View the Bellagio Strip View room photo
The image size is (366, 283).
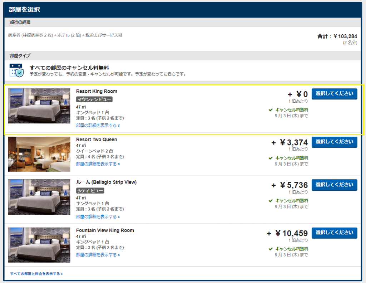pyautogui.click(x=39, y=197)
